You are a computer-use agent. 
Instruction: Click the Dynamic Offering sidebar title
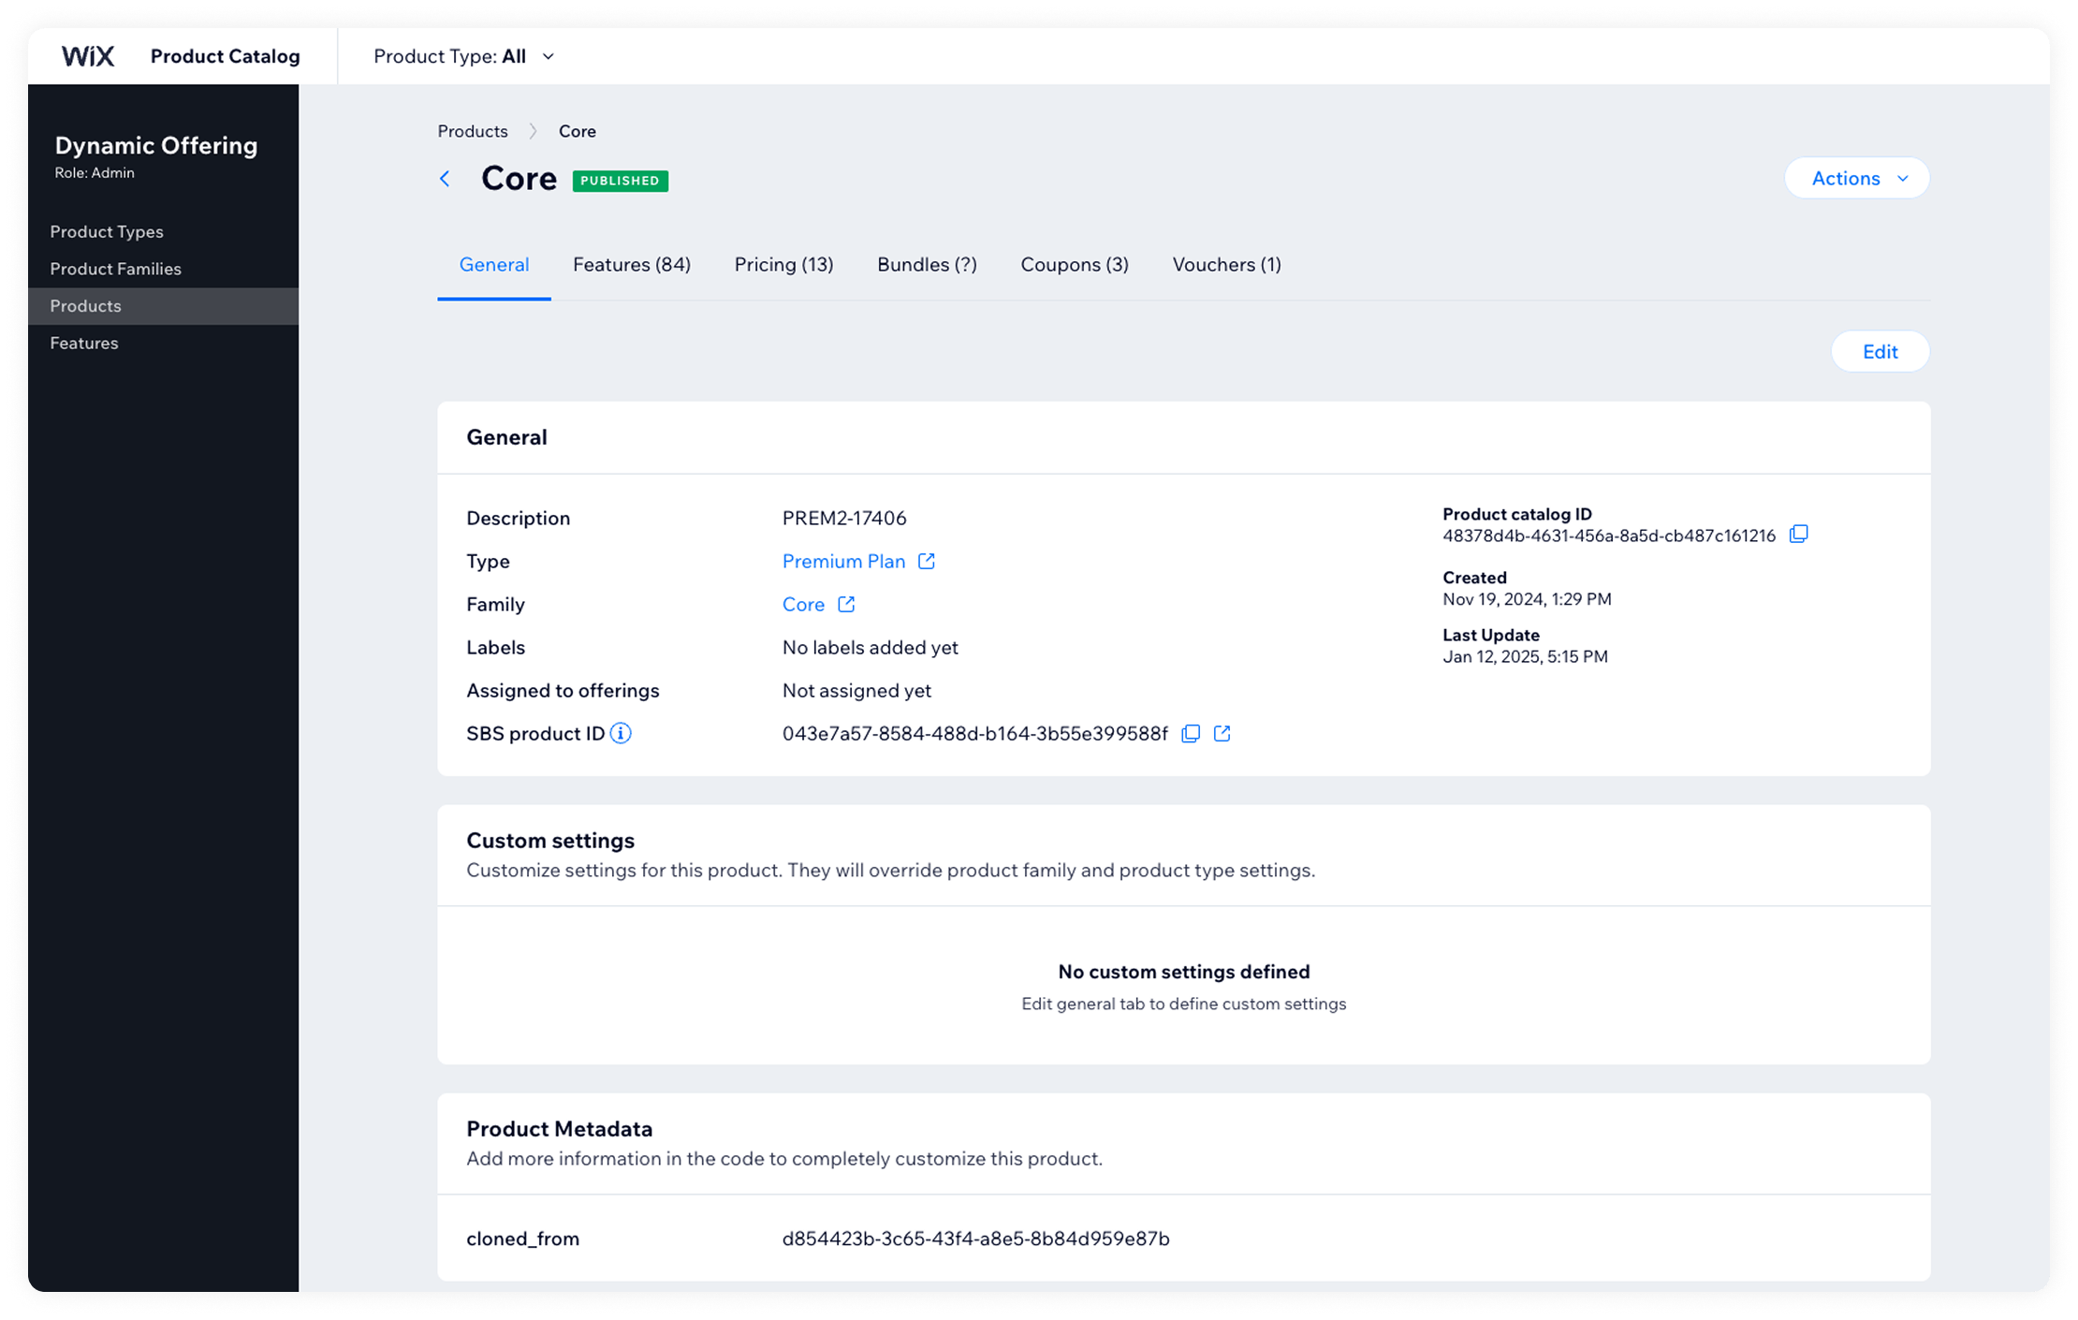[x=155, y=145]
